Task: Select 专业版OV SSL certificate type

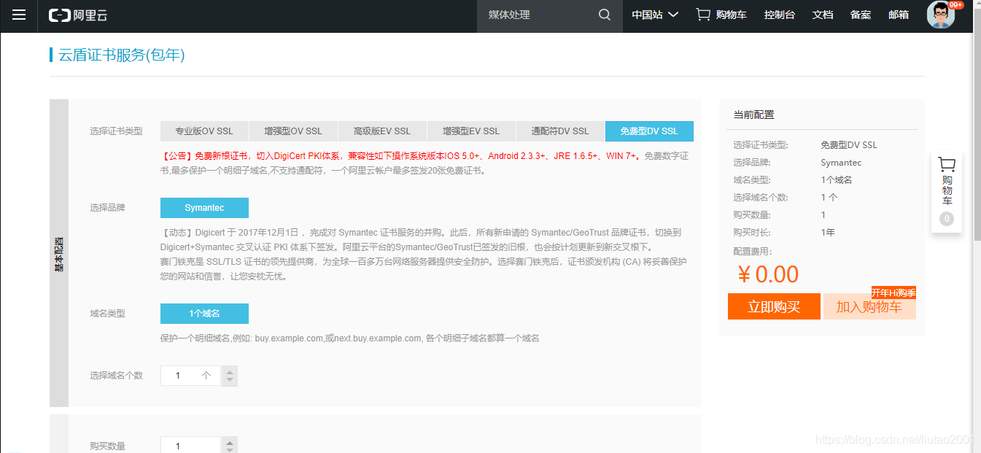Action: (x=204, y=131)
